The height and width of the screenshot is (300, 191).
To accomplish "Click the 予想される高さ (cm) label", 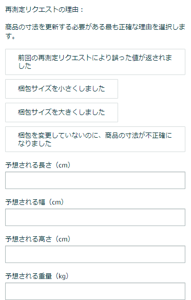I will click(38, 239).
